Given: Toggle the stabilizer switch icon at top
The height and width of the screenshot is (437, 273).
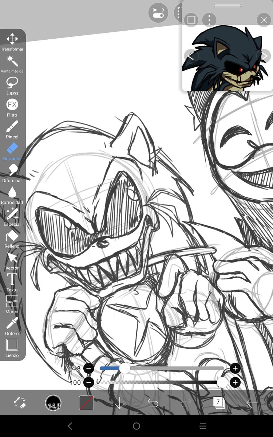Looking at the screenshot, I should [158, 13].
